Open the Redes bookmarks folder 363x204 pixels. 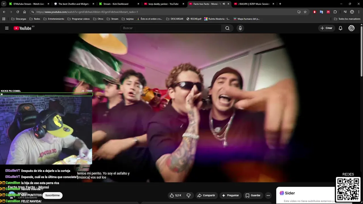(34, 19)
